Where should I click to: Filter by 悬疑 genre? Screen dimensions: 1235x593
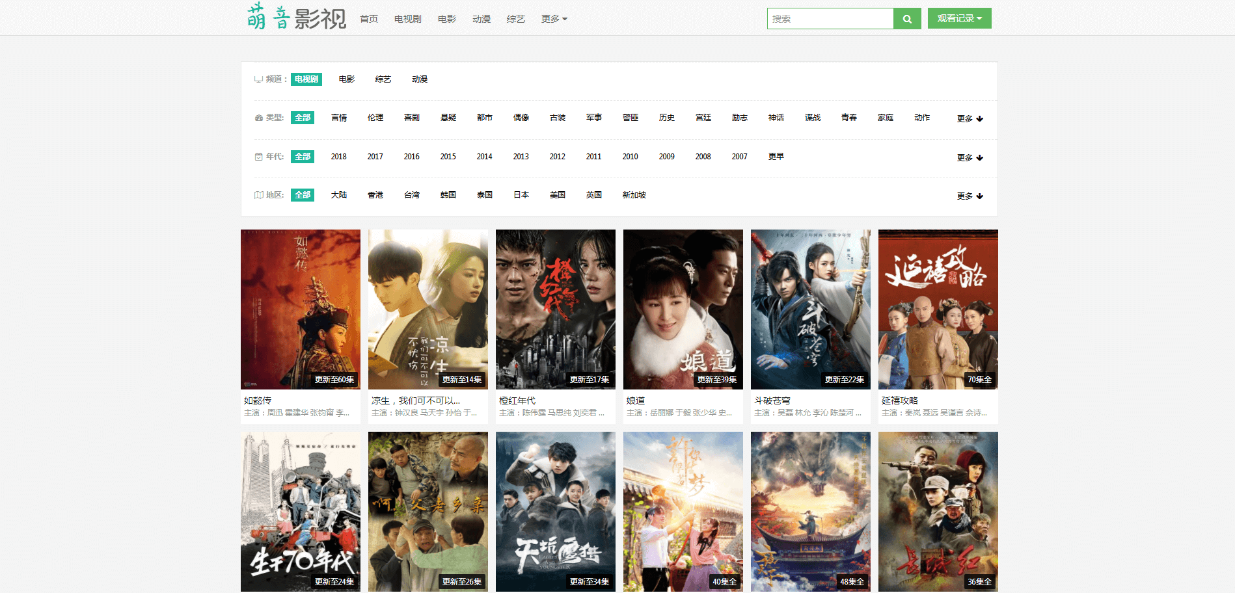coord(448,118)
